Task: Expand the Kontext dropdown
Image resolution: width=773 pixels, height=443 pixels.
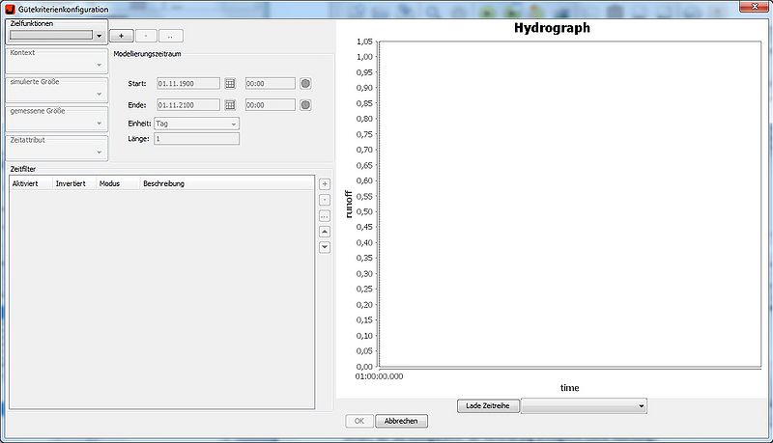Action: click(99, 66)
